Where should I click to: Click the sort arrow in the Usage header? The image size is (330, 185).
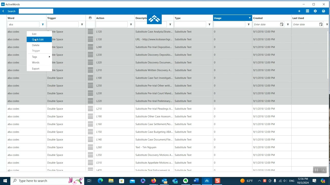coord(250,18)
